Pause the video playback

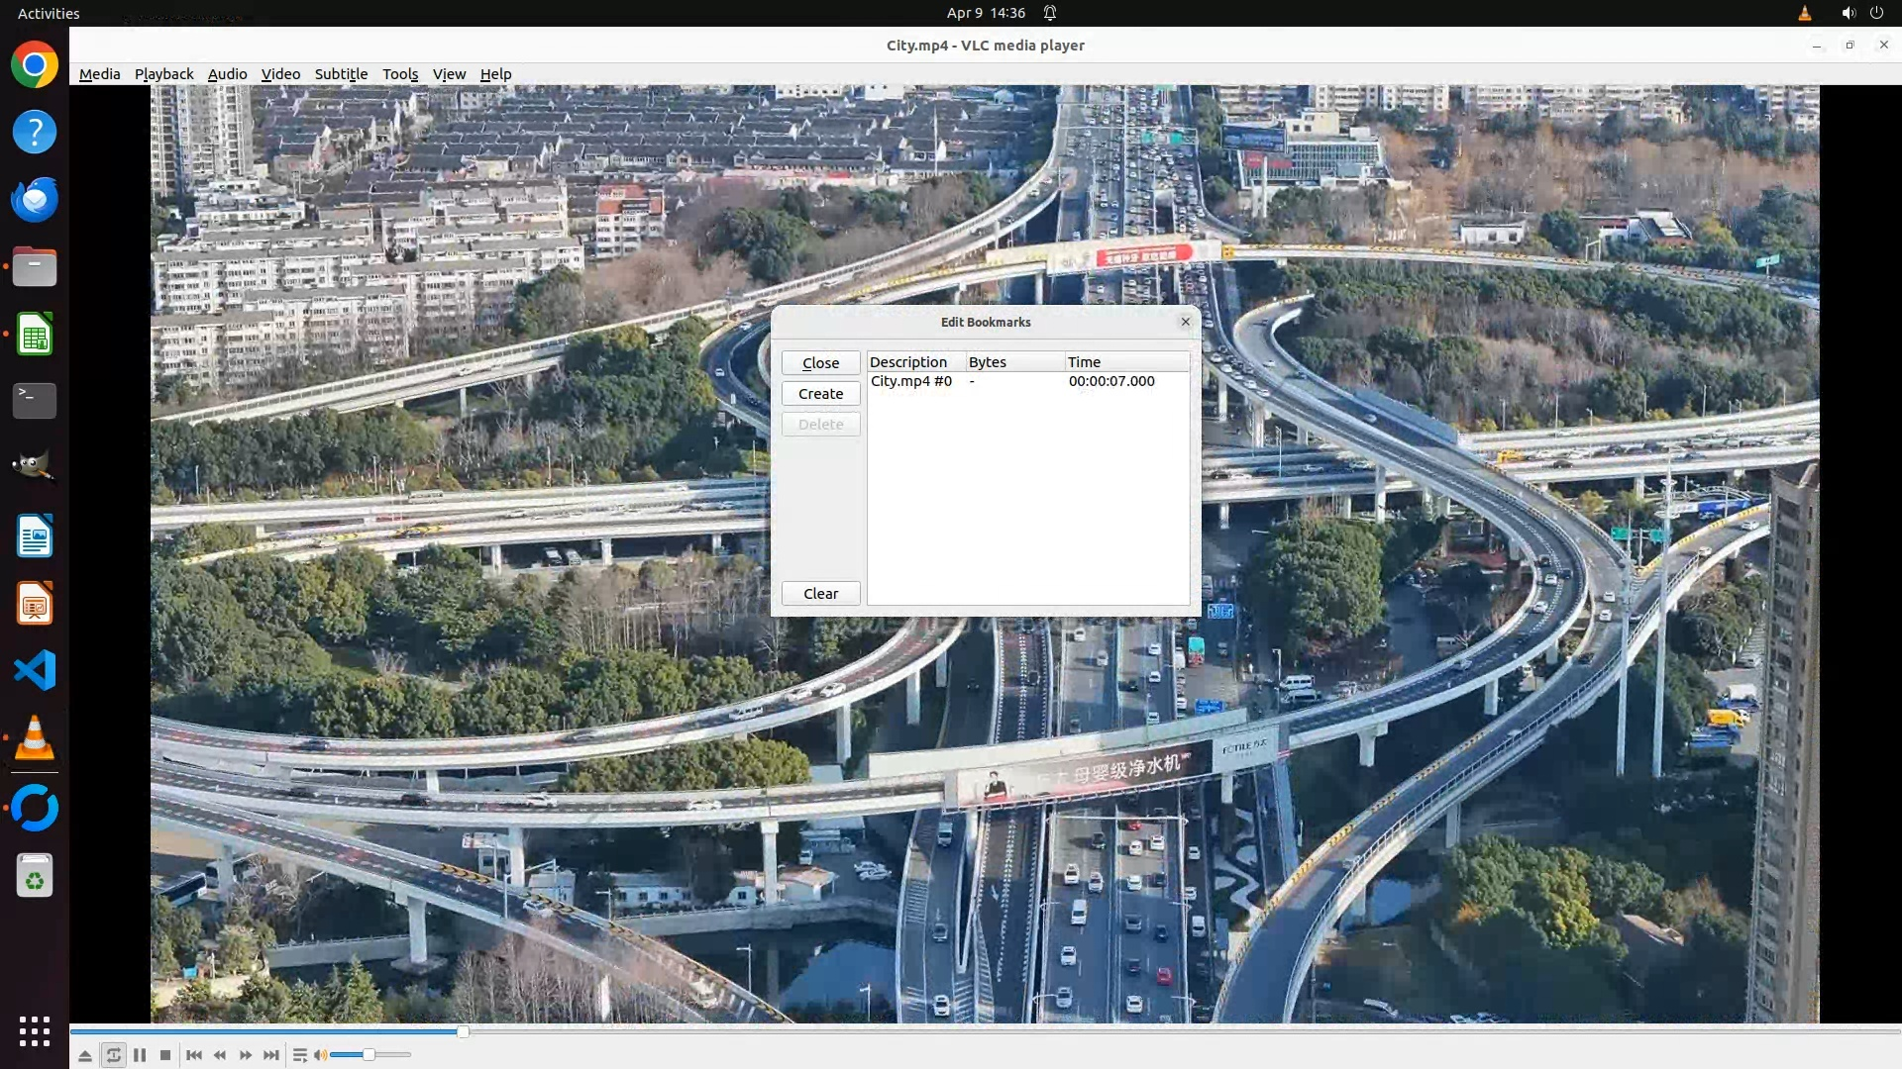coord(140,1055)
